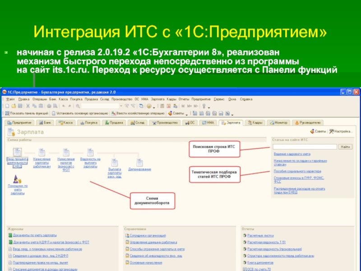The width and height of the screenshot is (361, 271).
Task: Click the Help info icon in the toolbar
Action: (x=149, y=106)
